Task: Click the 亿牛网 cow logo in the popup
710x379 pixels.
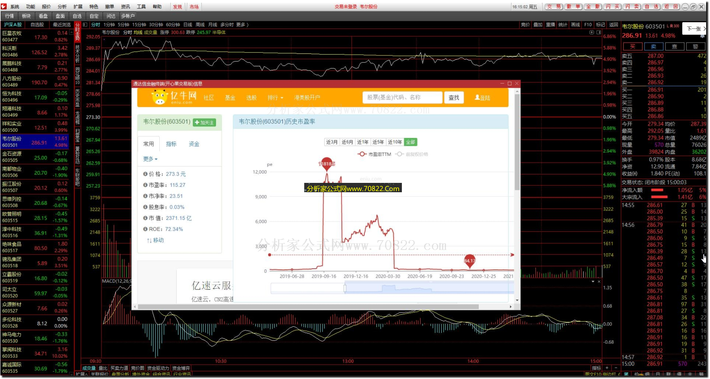Action: click(x=159, y=97)
